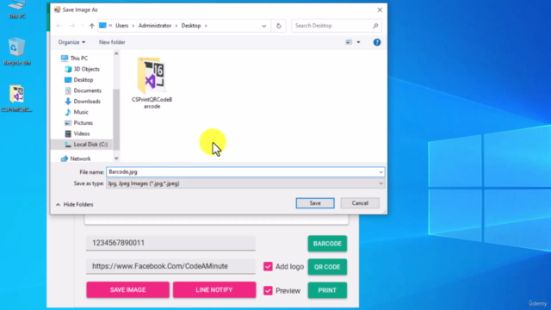Select 3D Objects in navigation pane
This screenshot has height=310, width=551.
tap(86, 69)
